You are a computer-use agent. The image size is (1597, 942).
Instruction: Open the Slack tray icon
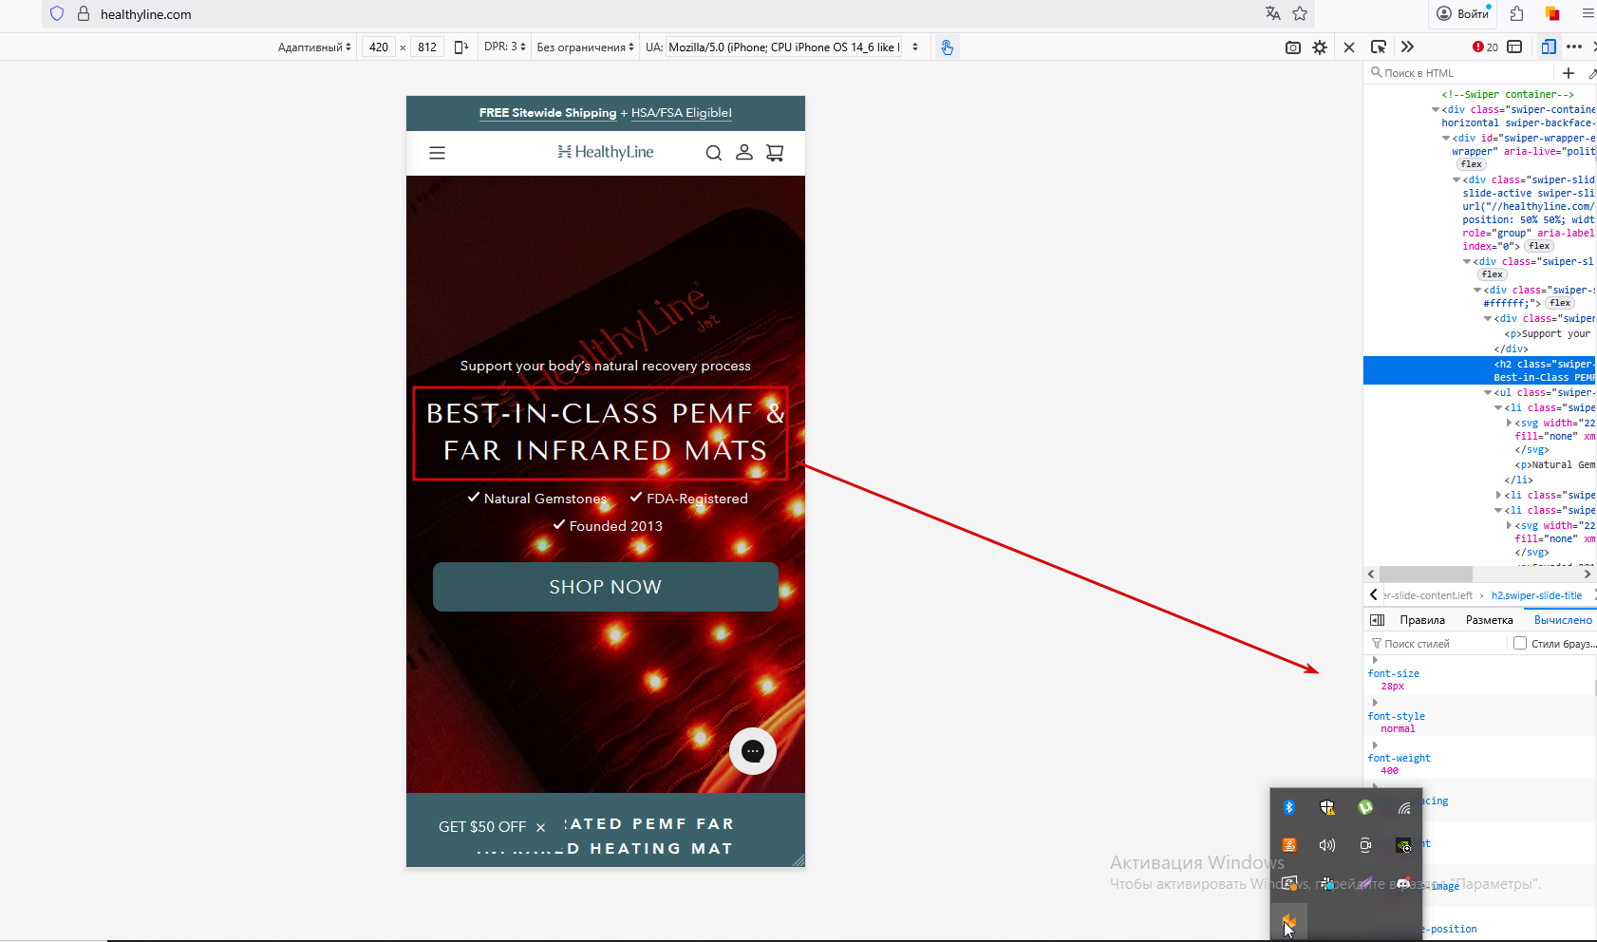(1327, 883)
